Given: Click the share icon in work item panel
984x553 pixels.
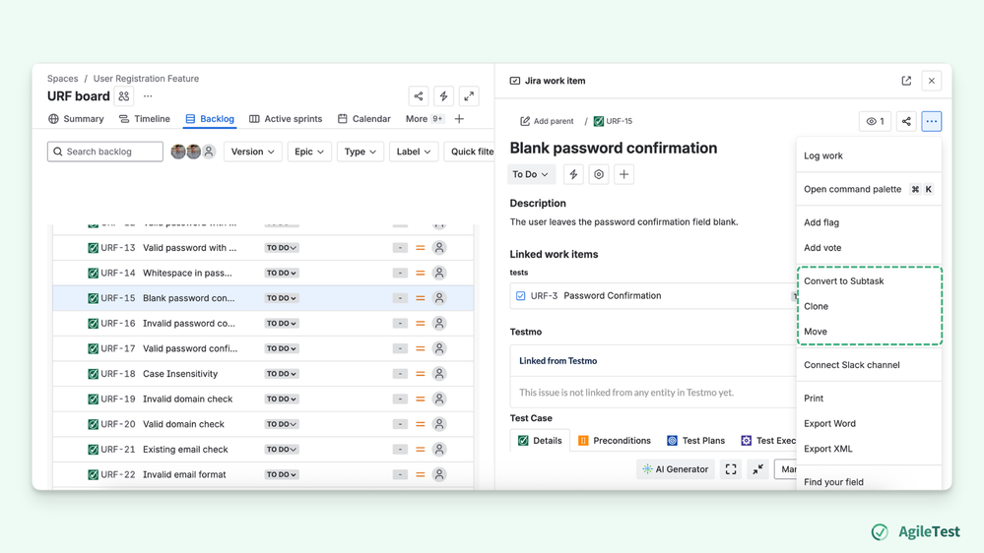Looking at the screenshot, I should tap(906, 121).
